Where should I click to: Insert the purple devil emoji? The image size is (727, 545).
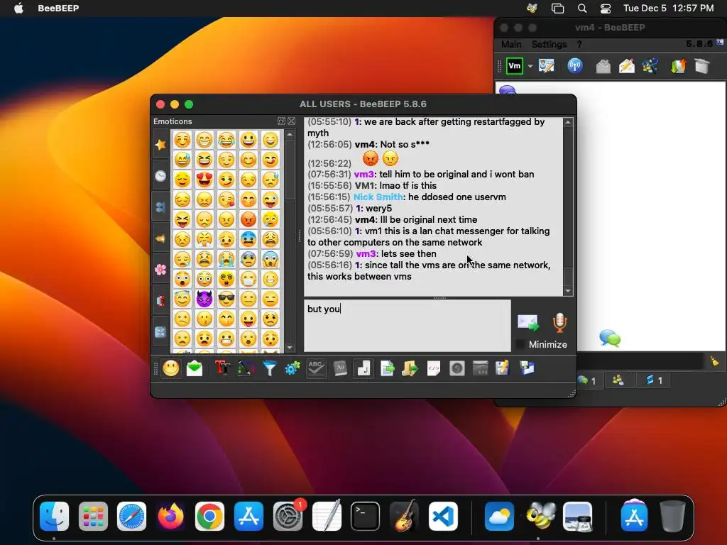(x=204, y=299)
